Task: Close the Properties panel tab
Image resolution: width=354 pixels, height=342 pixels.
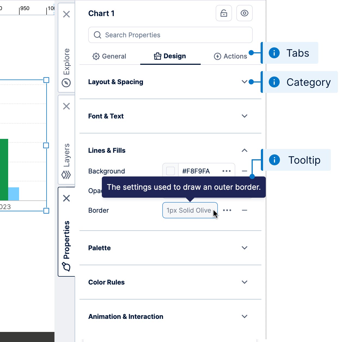Action: pyautogui.click(x=66, y=198)
